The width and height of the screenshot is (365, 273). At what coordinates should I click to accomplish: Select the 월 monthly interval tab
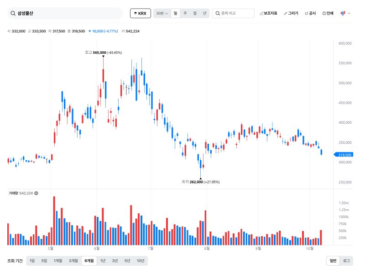click(195, 13)
